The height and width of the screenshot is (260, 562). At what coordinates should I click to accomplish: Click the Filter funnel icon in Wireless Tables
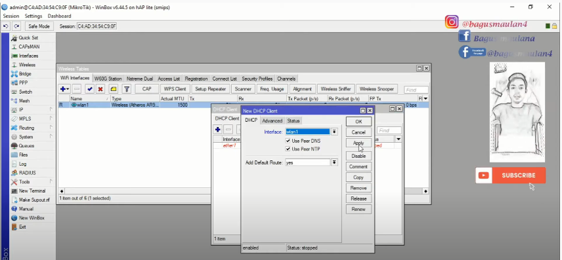[x=127, y=89]
